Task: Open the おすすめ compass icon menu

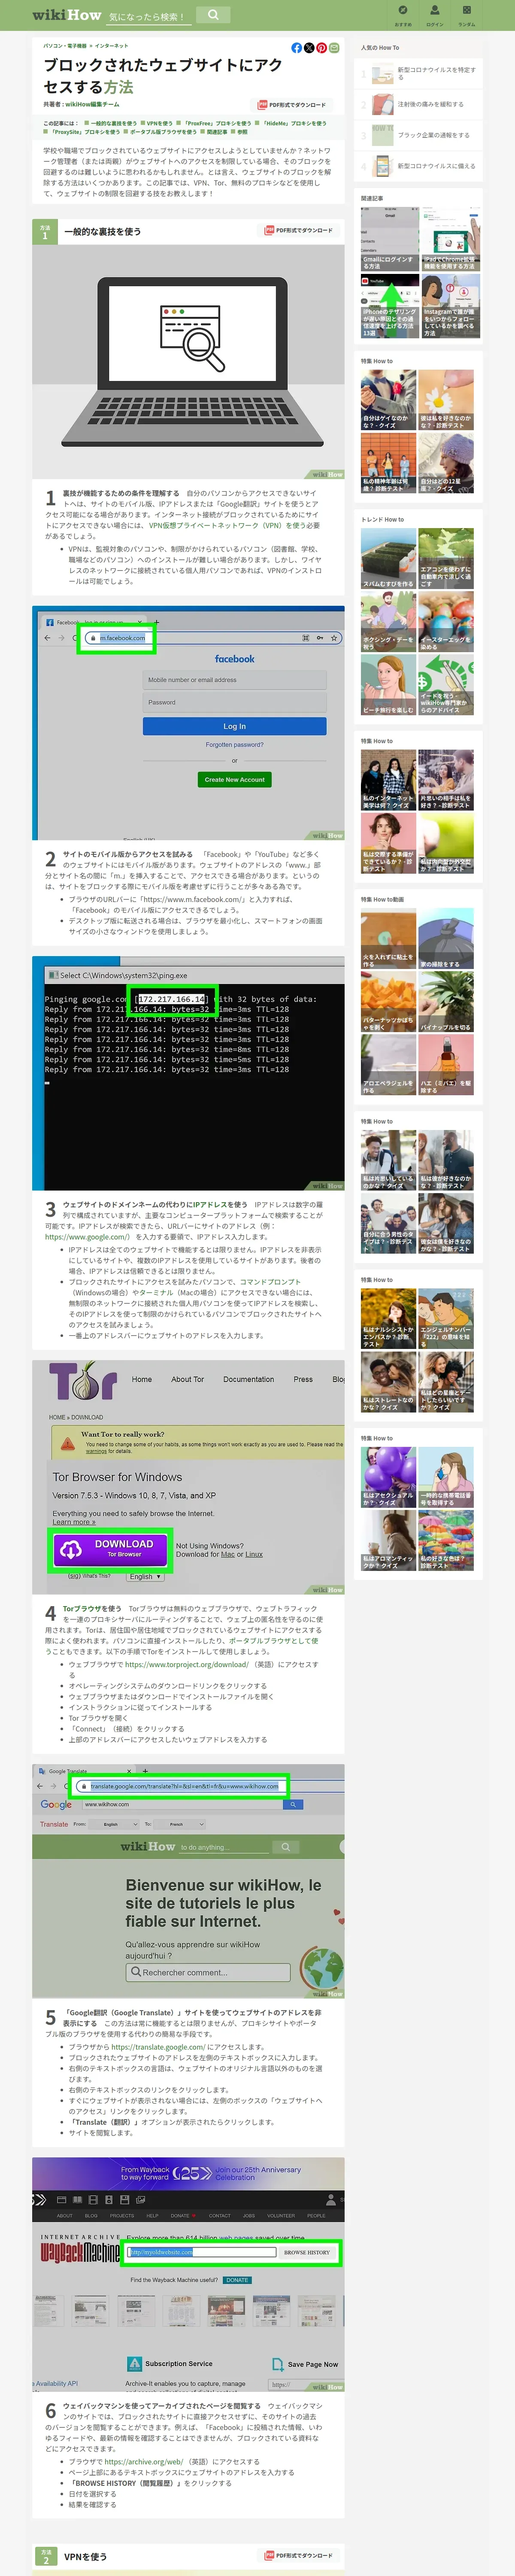Action: click(403, 14)
